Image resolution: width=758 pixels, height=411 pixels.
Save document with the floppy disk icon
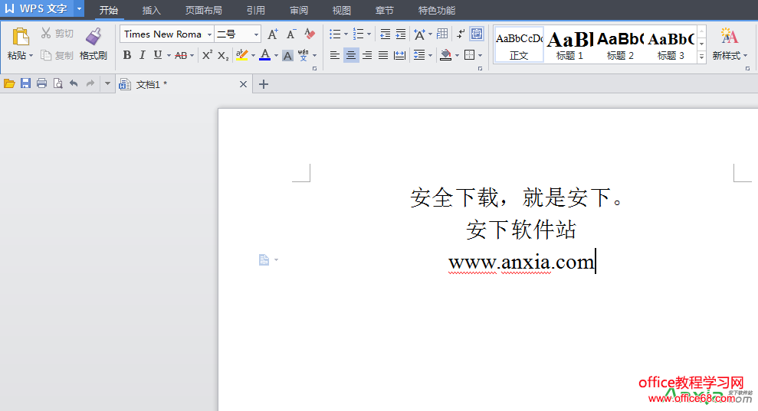click(25, 83)
